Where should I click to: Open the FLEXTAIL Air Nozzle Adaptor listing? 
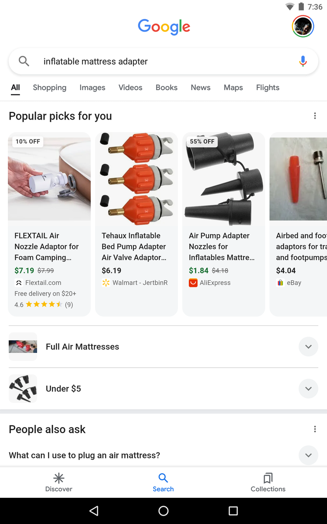(x=47, y=247)
